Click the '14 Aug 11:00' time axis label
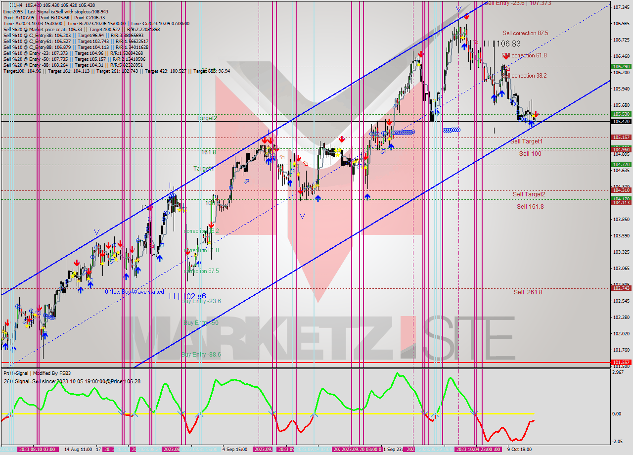 78,450
